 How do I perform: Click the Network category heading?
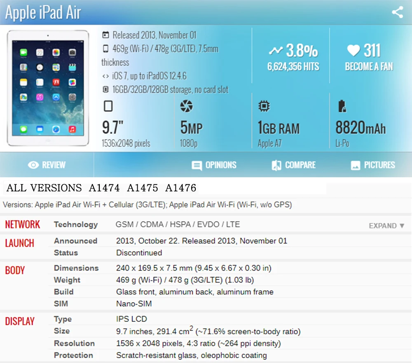(23, 224)
